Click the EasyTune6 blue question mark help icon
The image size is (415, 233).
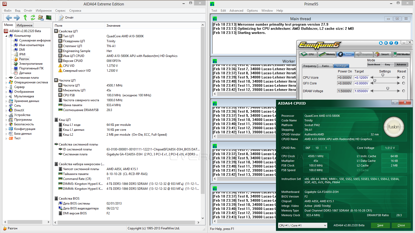tap(391, 43)
